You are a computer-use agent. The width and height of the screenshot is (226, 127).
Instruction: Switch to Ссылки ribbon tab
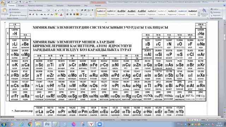pyautogui.click(x=49, y=6)
